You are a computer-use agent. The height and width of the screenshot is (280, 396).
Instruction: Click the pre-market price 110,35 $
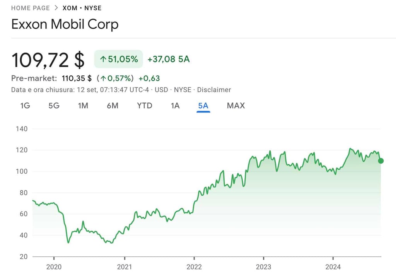tap(77, 78)
